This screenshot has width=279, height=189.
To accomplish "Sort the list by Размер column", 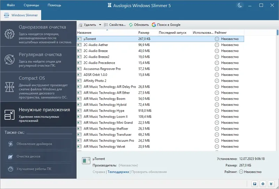I will (144, 32).
